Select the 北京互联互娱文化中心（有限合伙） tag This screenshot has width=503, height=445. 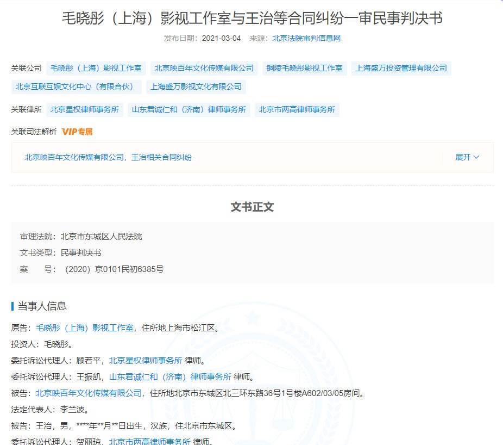pos(77,86)
